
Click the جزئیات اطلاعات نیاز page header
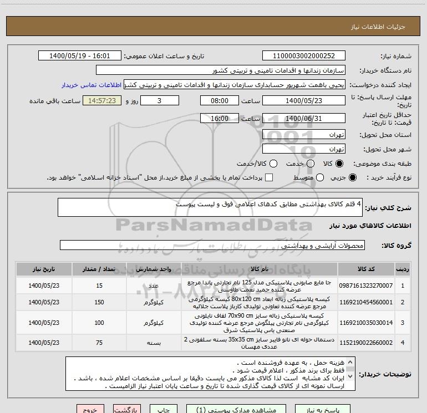(213, 26)
